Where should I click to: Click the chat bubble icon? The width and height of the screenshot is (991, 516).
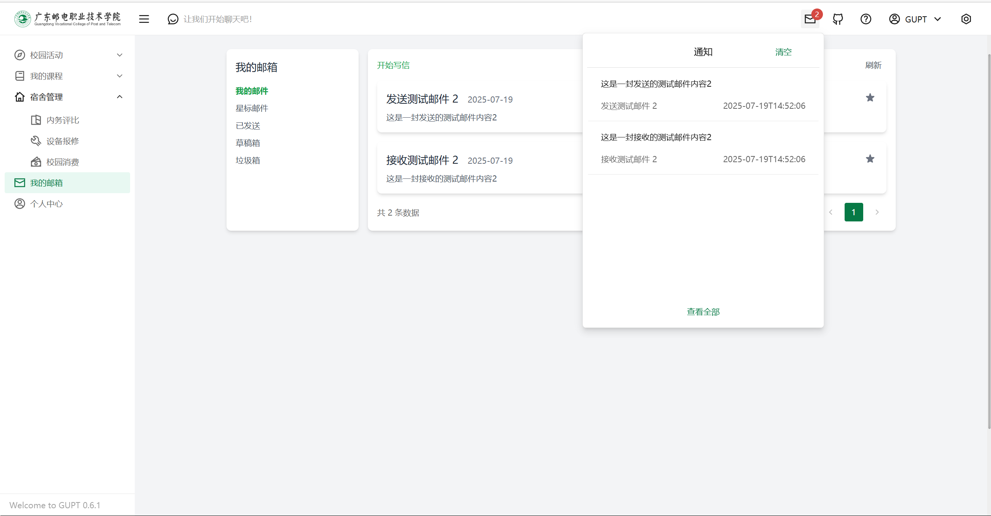pyautogui.click(x=173, y=19)
